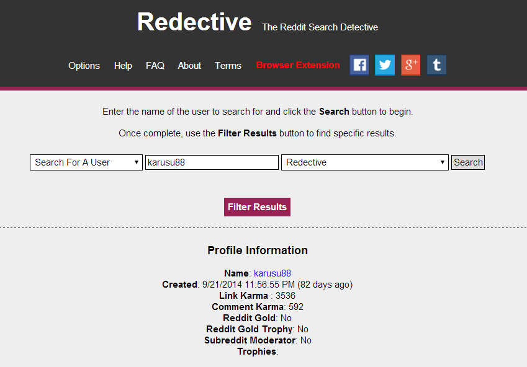
Task: Click the Redective site title
Action: [194, 22]
